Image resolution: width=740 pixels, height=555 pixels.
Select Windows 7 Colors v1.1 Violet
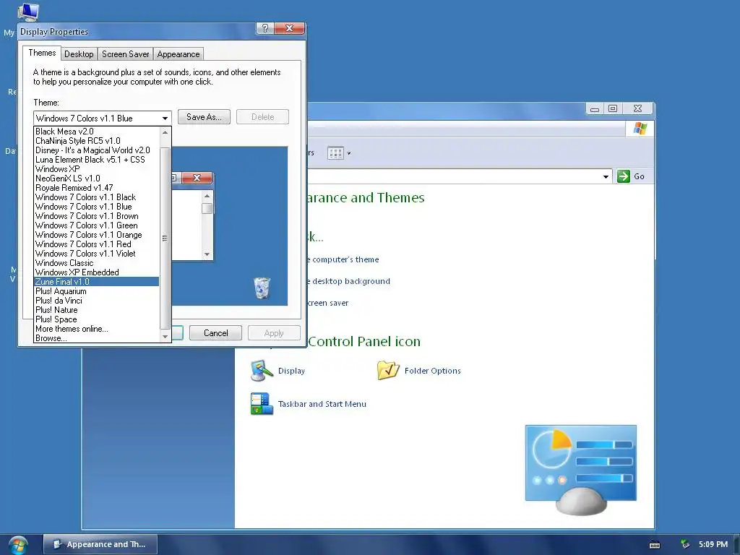click(x=97, y=254)
